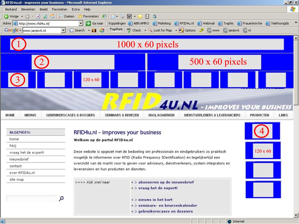Open the Extra menu
This screenshot has height=224, width=299.
(76, 9)
